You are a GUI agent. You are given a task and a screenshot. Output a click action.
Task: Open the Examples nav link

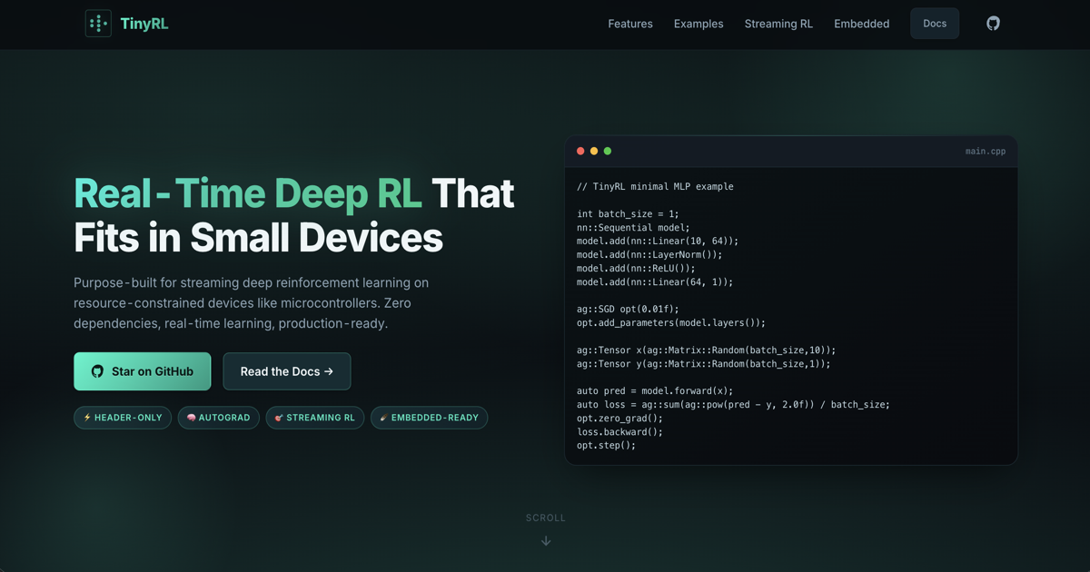click(x=699, y=24)
